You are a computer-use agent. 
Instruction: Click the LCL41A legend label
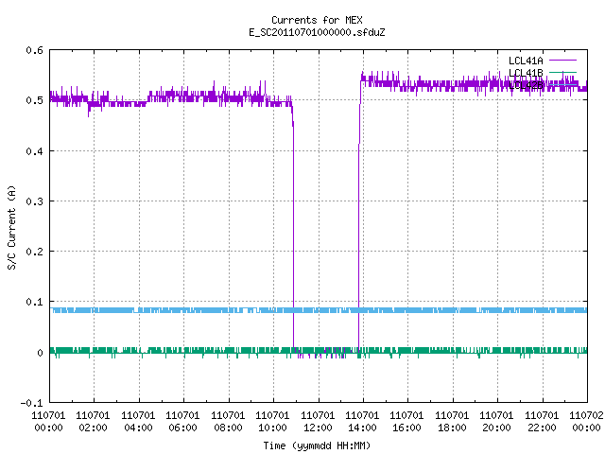tap(526, 61)
